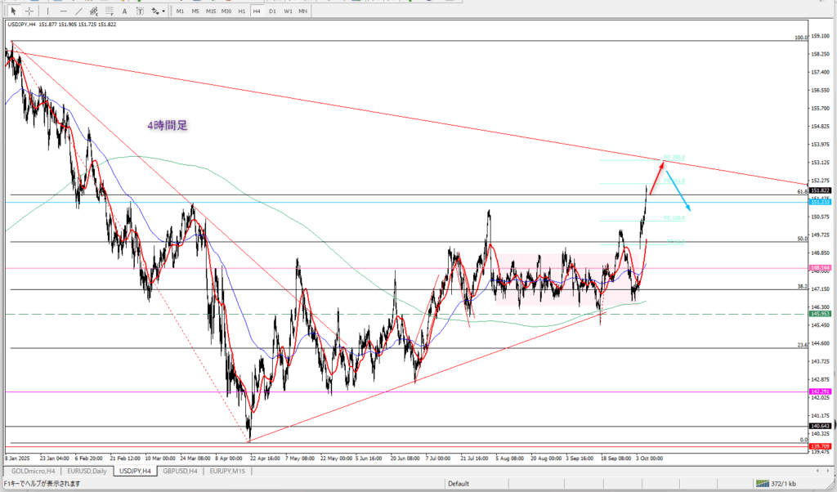837x492 pixels.
Task: Select the arrow cursor tool
Action: coord(13,11)
